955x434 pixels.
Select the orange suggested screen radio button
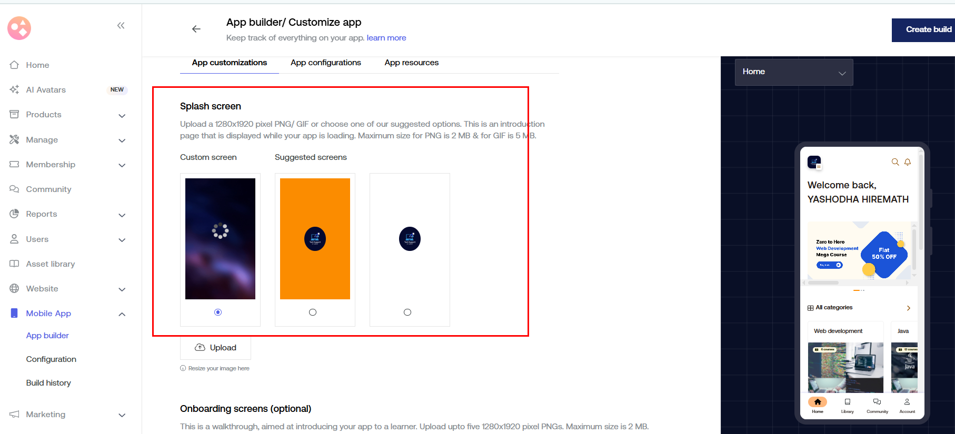pyautogui.click(x=313, y=312)
